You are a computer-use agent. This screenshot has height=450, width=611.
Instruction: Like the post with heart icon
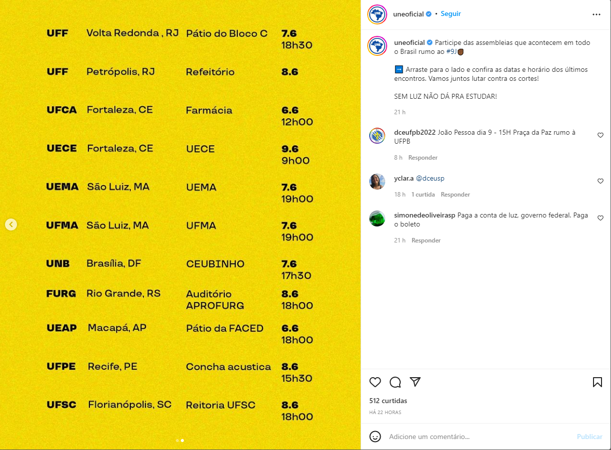(375, 382)
